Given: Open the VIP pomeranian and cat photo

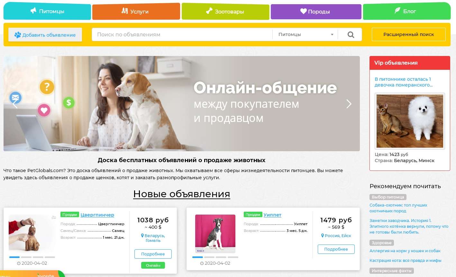Looking at the screenshot, I should (x=410, y=121).
